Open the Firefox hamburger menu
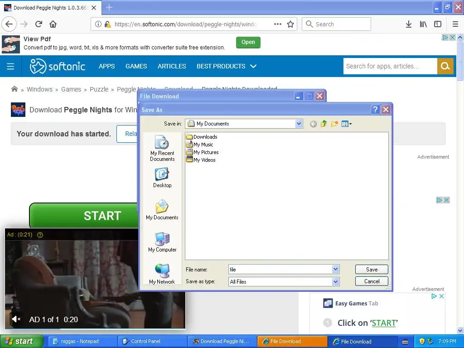 pos(455,24)
